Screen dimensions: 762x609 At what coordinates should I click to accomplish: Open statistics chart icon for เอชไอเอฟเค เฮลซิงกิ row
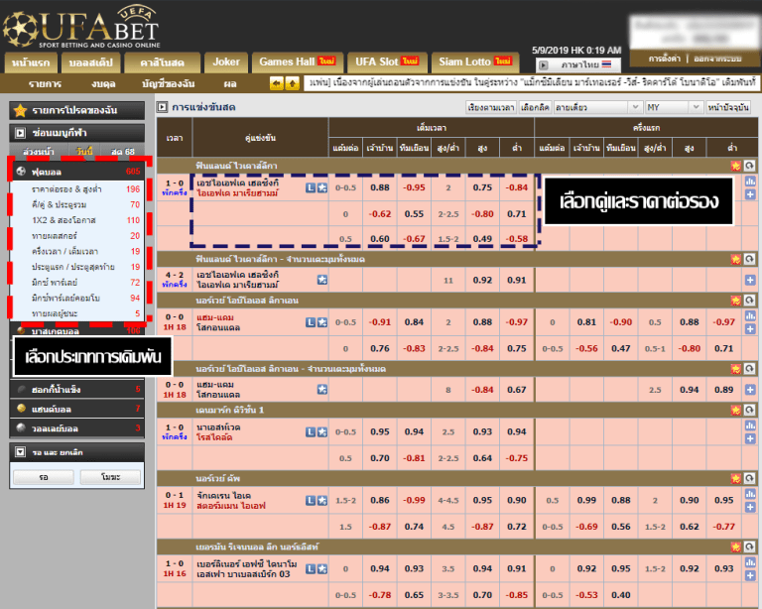click(x=750, y=182)
